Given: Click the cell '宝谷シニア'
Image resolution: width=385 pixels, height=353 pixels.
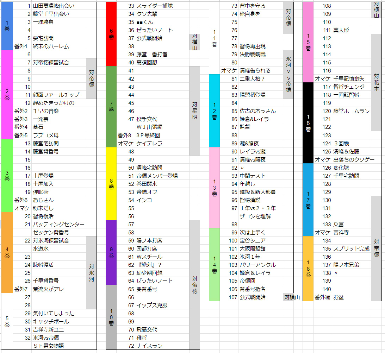Looking at the screenshot, I should click(261, 241).
